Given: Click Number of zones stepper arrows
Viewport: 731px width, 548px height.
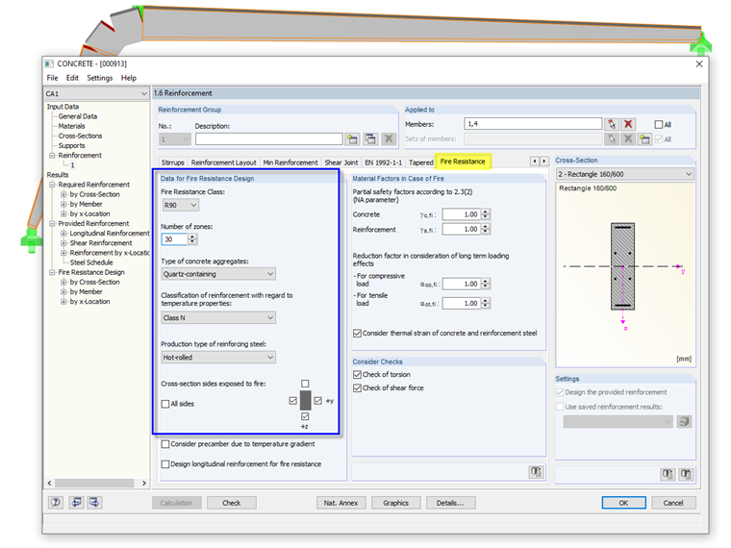Looking at the screenshot, I should [192, 239].
